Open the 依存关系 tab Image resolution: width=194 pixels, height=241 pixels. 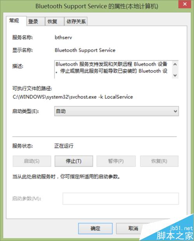click(76, 21)
